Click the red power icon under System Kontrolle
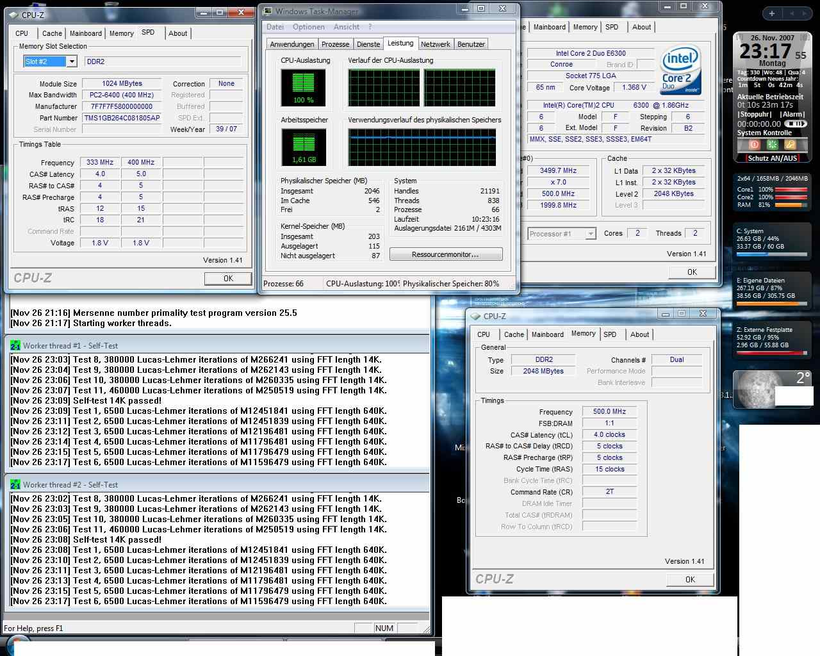This screenshot has height=656, width=820. tap(754, 145)
